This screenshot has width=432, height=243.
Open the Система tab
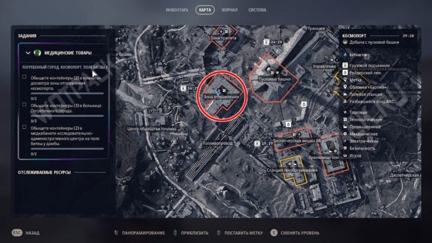pos(257,10)
